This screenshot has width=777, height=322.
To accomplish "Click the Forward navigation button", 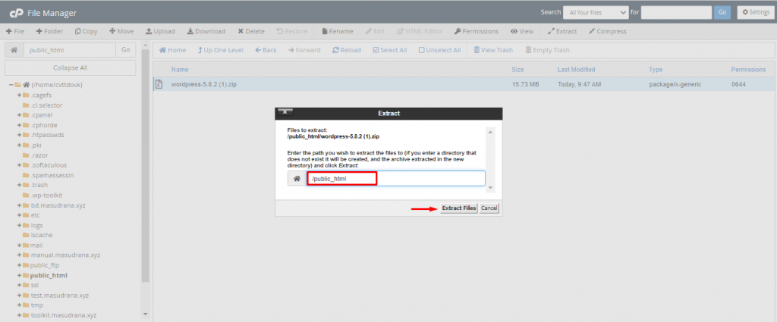I will pos(304,50).
